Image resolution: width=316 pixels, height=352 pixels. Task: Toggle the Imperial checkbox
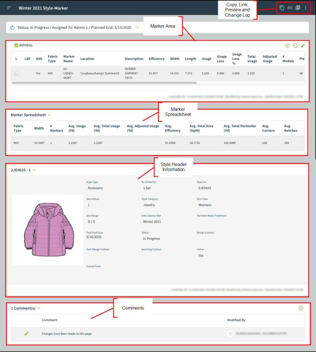16,45
